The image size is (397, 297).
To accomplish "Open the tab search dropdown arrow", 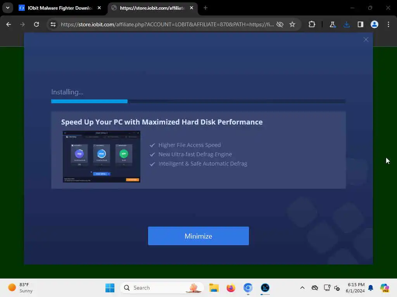I will [8, 8].
